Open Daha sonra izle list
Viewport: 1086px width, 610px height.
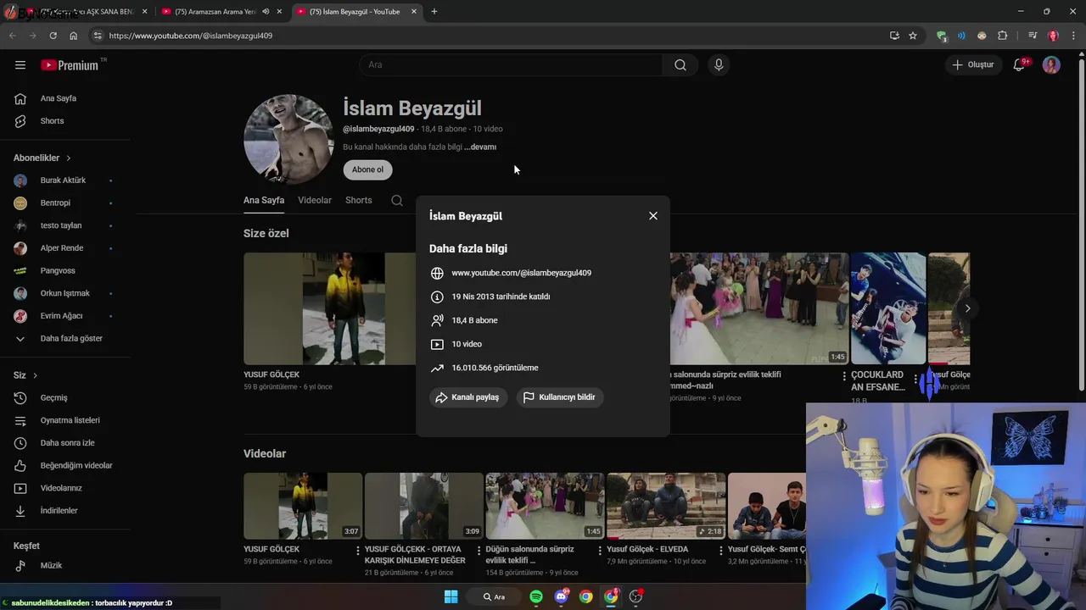pyautogui.click(x=65, y=443)
